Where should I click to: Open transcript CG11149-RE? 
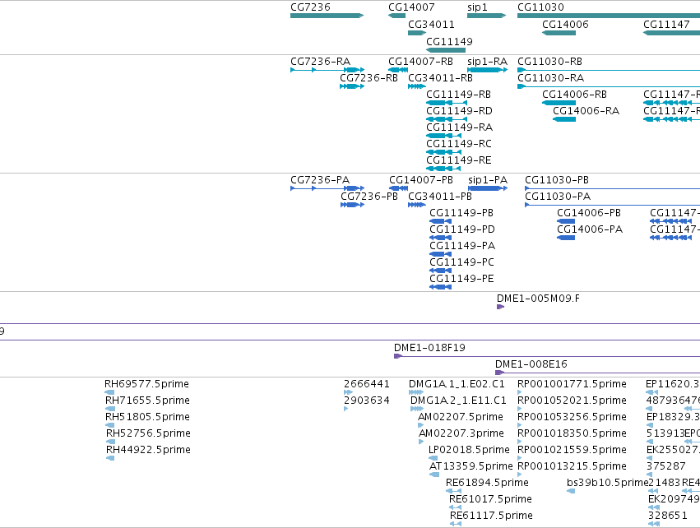tap(443, 169)
